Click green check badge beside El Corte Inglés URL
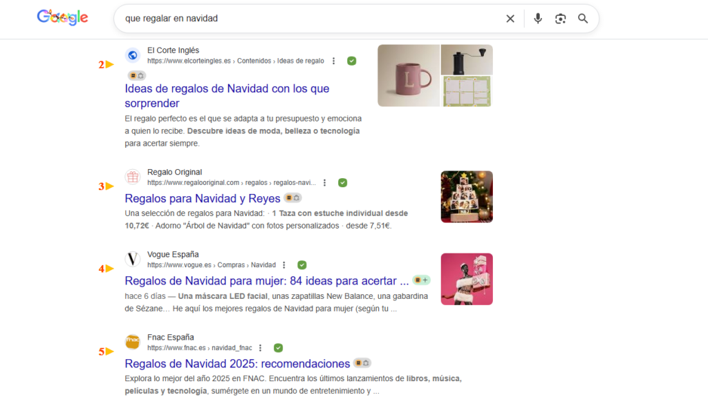708x406 pixels. 352,61
